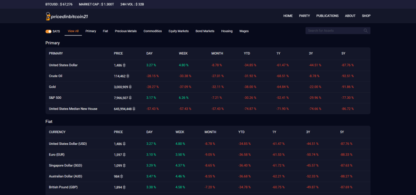Open the About page link
Viewport: 416px width, 195px height.
[x=350, y=16]
